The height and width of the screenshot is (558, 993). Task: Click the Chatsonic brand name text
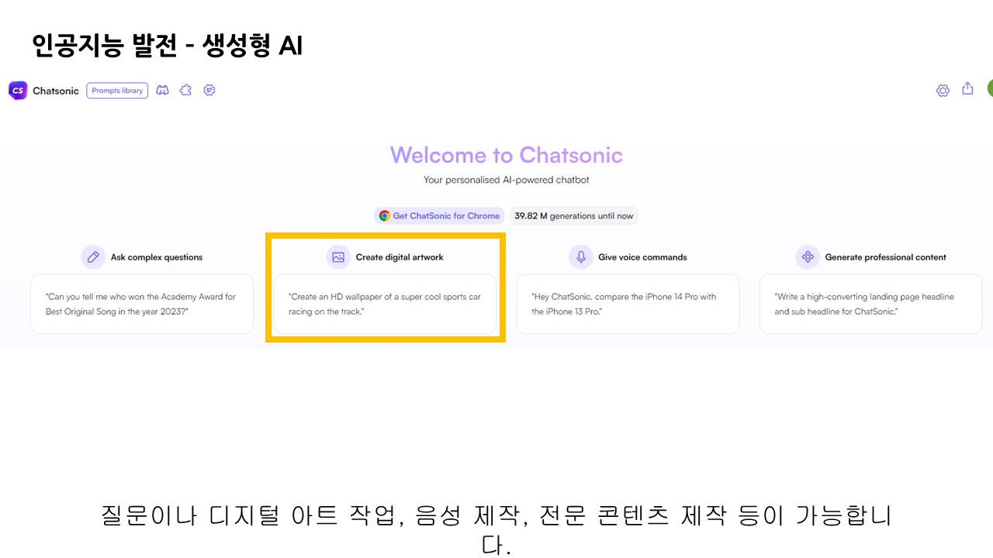coord(56,91)
